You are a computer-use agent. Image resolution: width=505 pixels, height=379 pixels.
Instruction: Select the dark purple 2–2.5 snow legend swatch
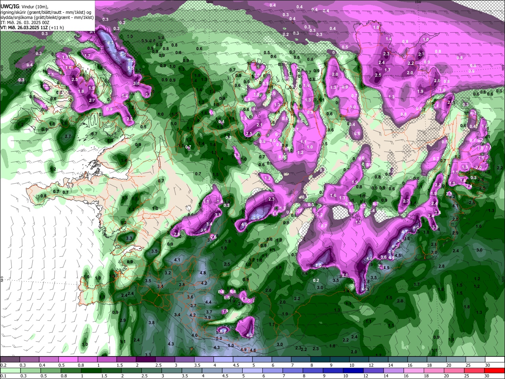146,360
